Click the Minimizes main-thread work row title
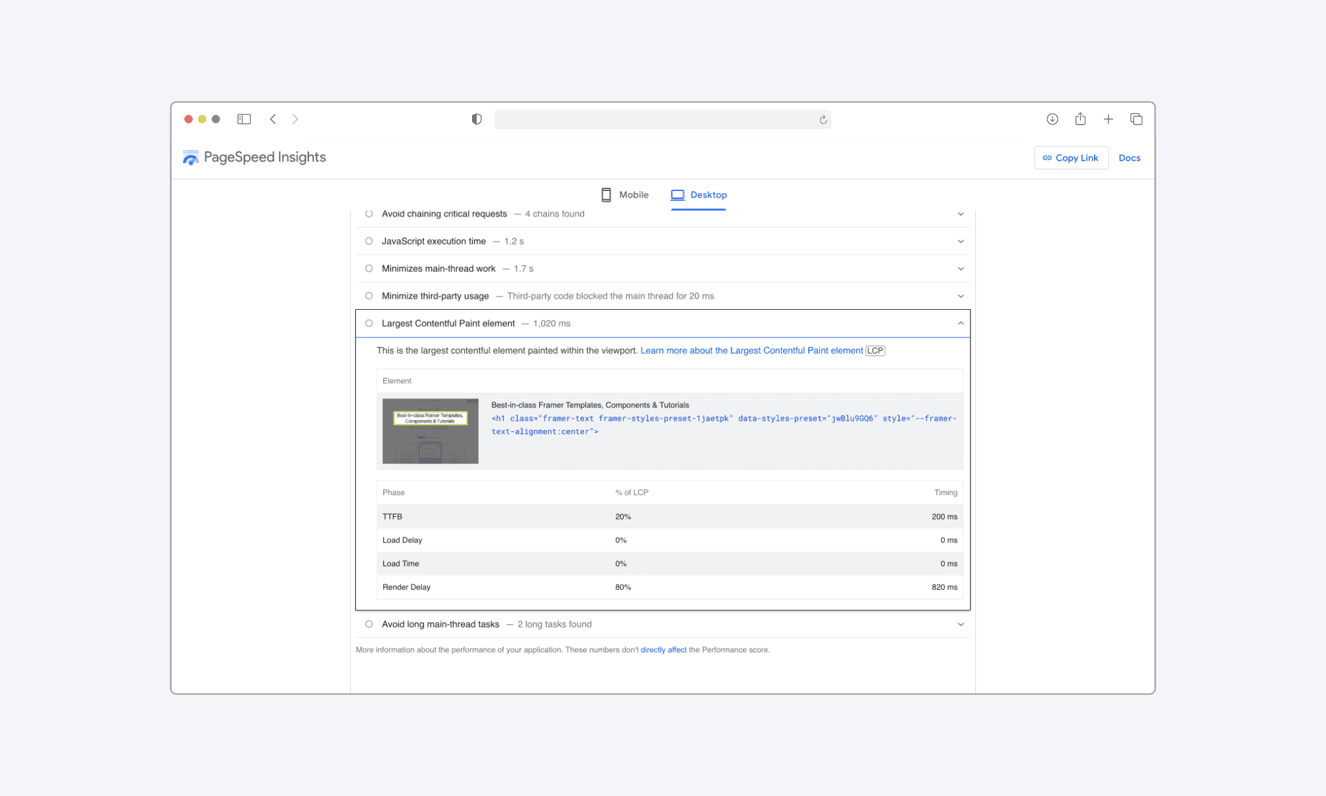The width and height of the screenshot is (1326, 796). tap(438, 269)
